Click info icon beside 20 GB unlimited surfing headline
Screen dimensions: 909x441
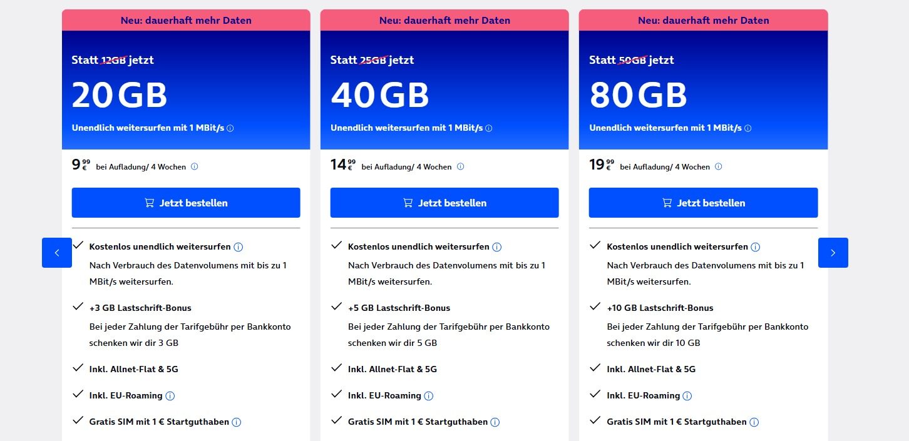click(230, 128)
